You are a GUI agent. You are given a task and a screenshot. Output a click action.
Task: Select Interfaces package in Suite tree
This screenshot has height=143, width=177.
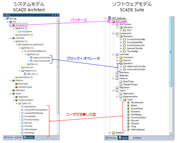(x=124, y=72)
